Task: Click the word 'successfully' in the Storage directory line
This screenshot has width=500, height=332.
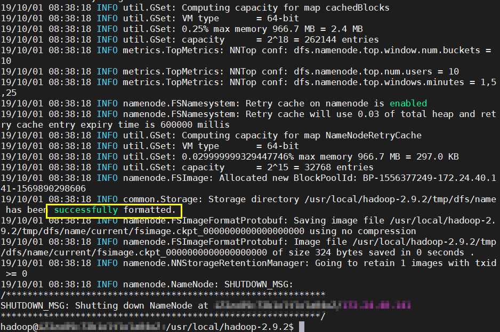Action: coord(86,210)
